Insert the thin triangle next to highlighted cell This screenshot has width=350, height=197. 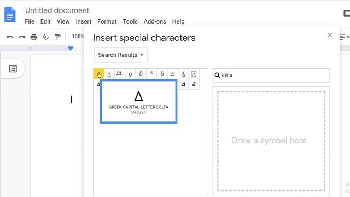(109, 74)
